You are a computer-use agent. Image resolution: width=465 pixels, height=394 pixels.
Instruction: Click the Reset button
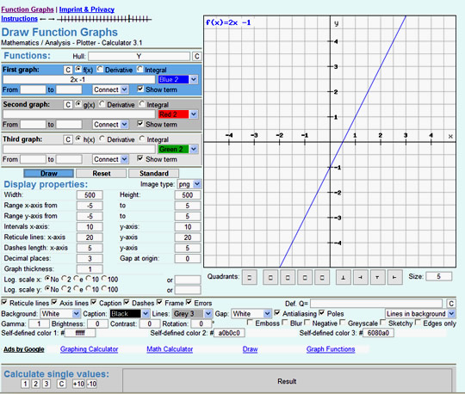pyautogui.click(x=102, y=173)
